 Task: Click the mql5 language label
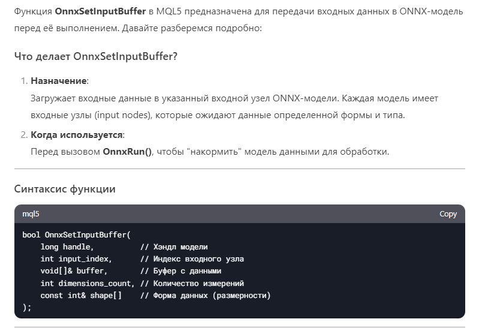[31, 214]
